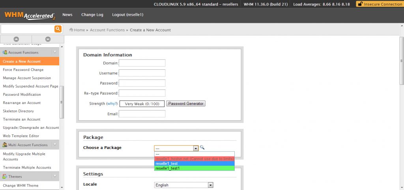Open Terminate an Account in sidebar
This screenshot has height=190, width=404.
[22, 119]
